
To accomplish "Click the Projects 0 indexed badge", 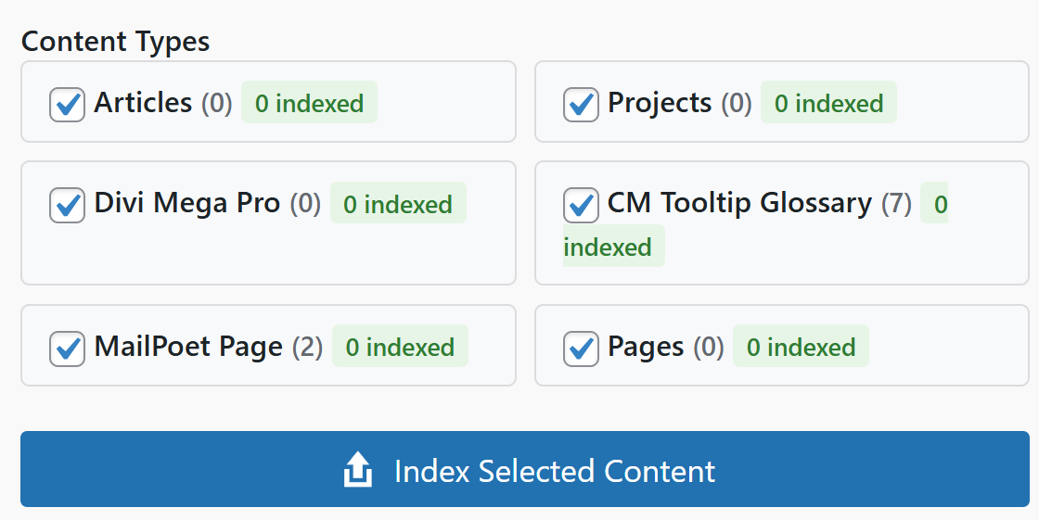I will point(828,103).
